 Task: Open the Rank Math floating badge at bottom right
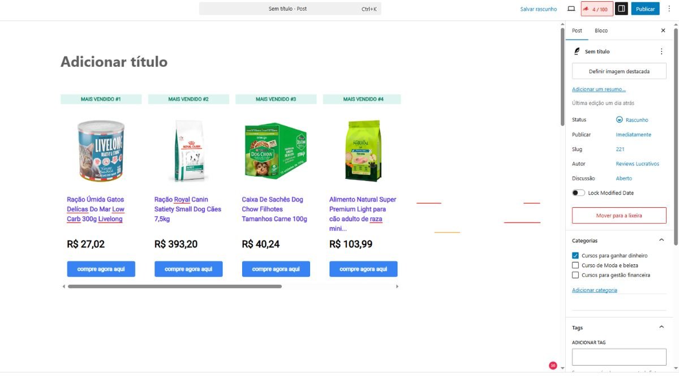pyautogui.click(x=553, y=366)
